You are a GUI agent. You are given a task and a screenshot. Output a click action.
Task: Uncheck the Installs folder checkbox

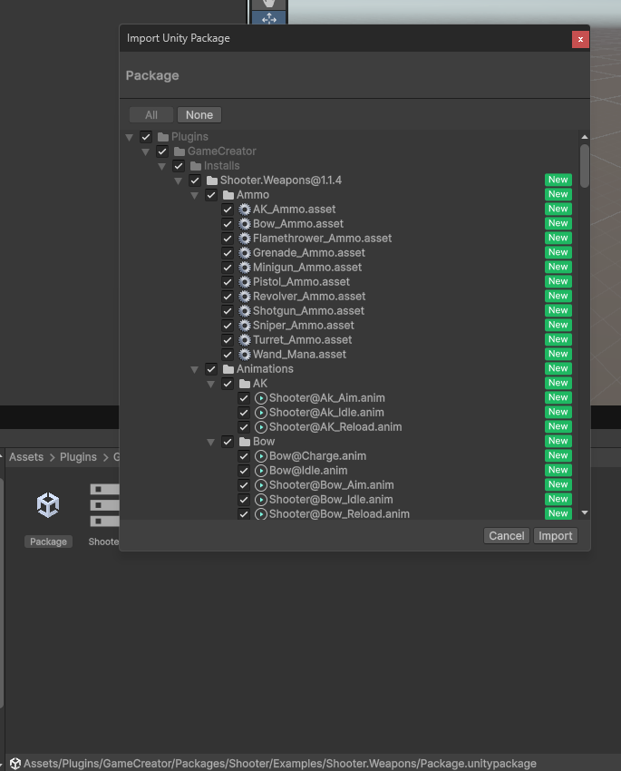pyautogui.click(x=179, y=166)
